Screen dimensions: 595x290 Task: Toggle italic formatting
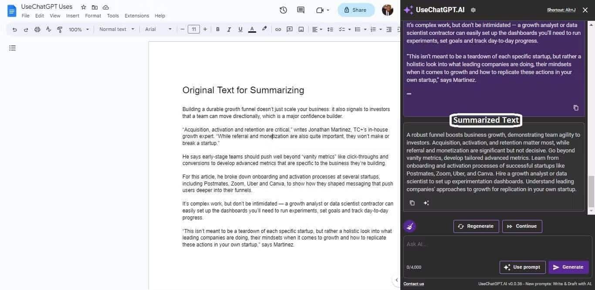[x=229, y=29]
